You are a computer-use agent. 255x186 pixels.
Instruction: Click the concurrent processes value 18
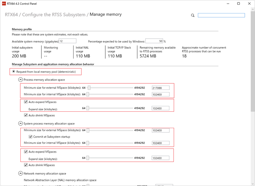pyautogui.click(x=184, y=56)
